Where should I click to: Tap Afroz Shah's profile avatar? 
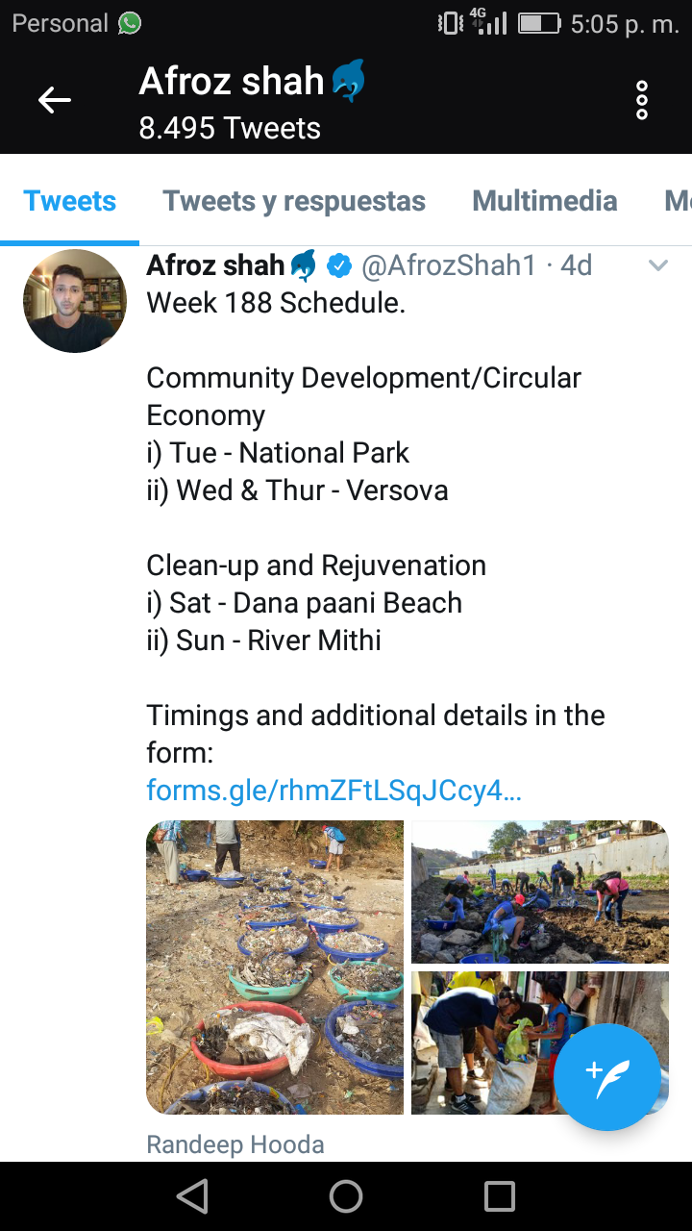click(x=75, y=301)
